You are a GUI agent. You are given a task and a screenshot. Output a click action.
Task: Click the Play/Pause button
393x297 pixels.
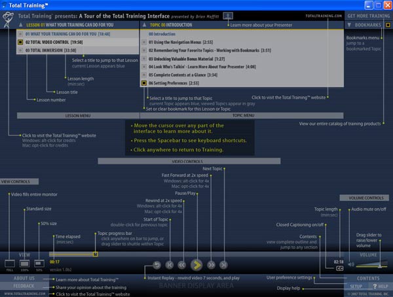click(x=196, y=265)
